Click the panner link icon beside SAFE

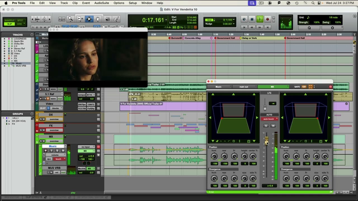(304, 87)
